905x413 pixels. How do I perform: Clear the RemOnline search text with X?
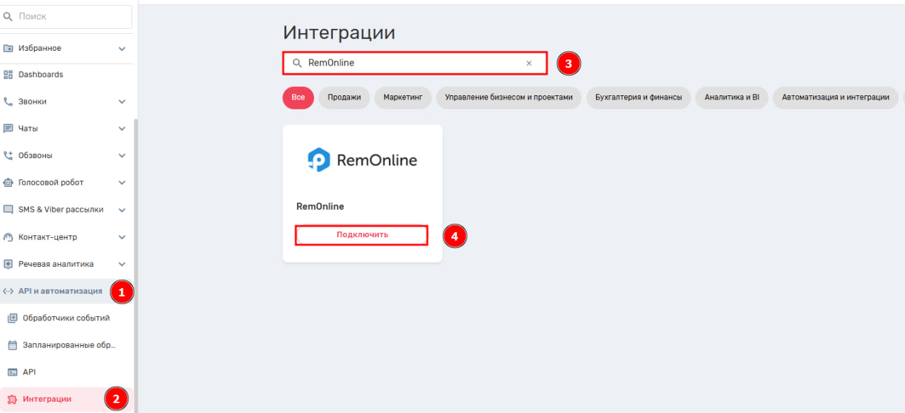(x=529, y=63)
